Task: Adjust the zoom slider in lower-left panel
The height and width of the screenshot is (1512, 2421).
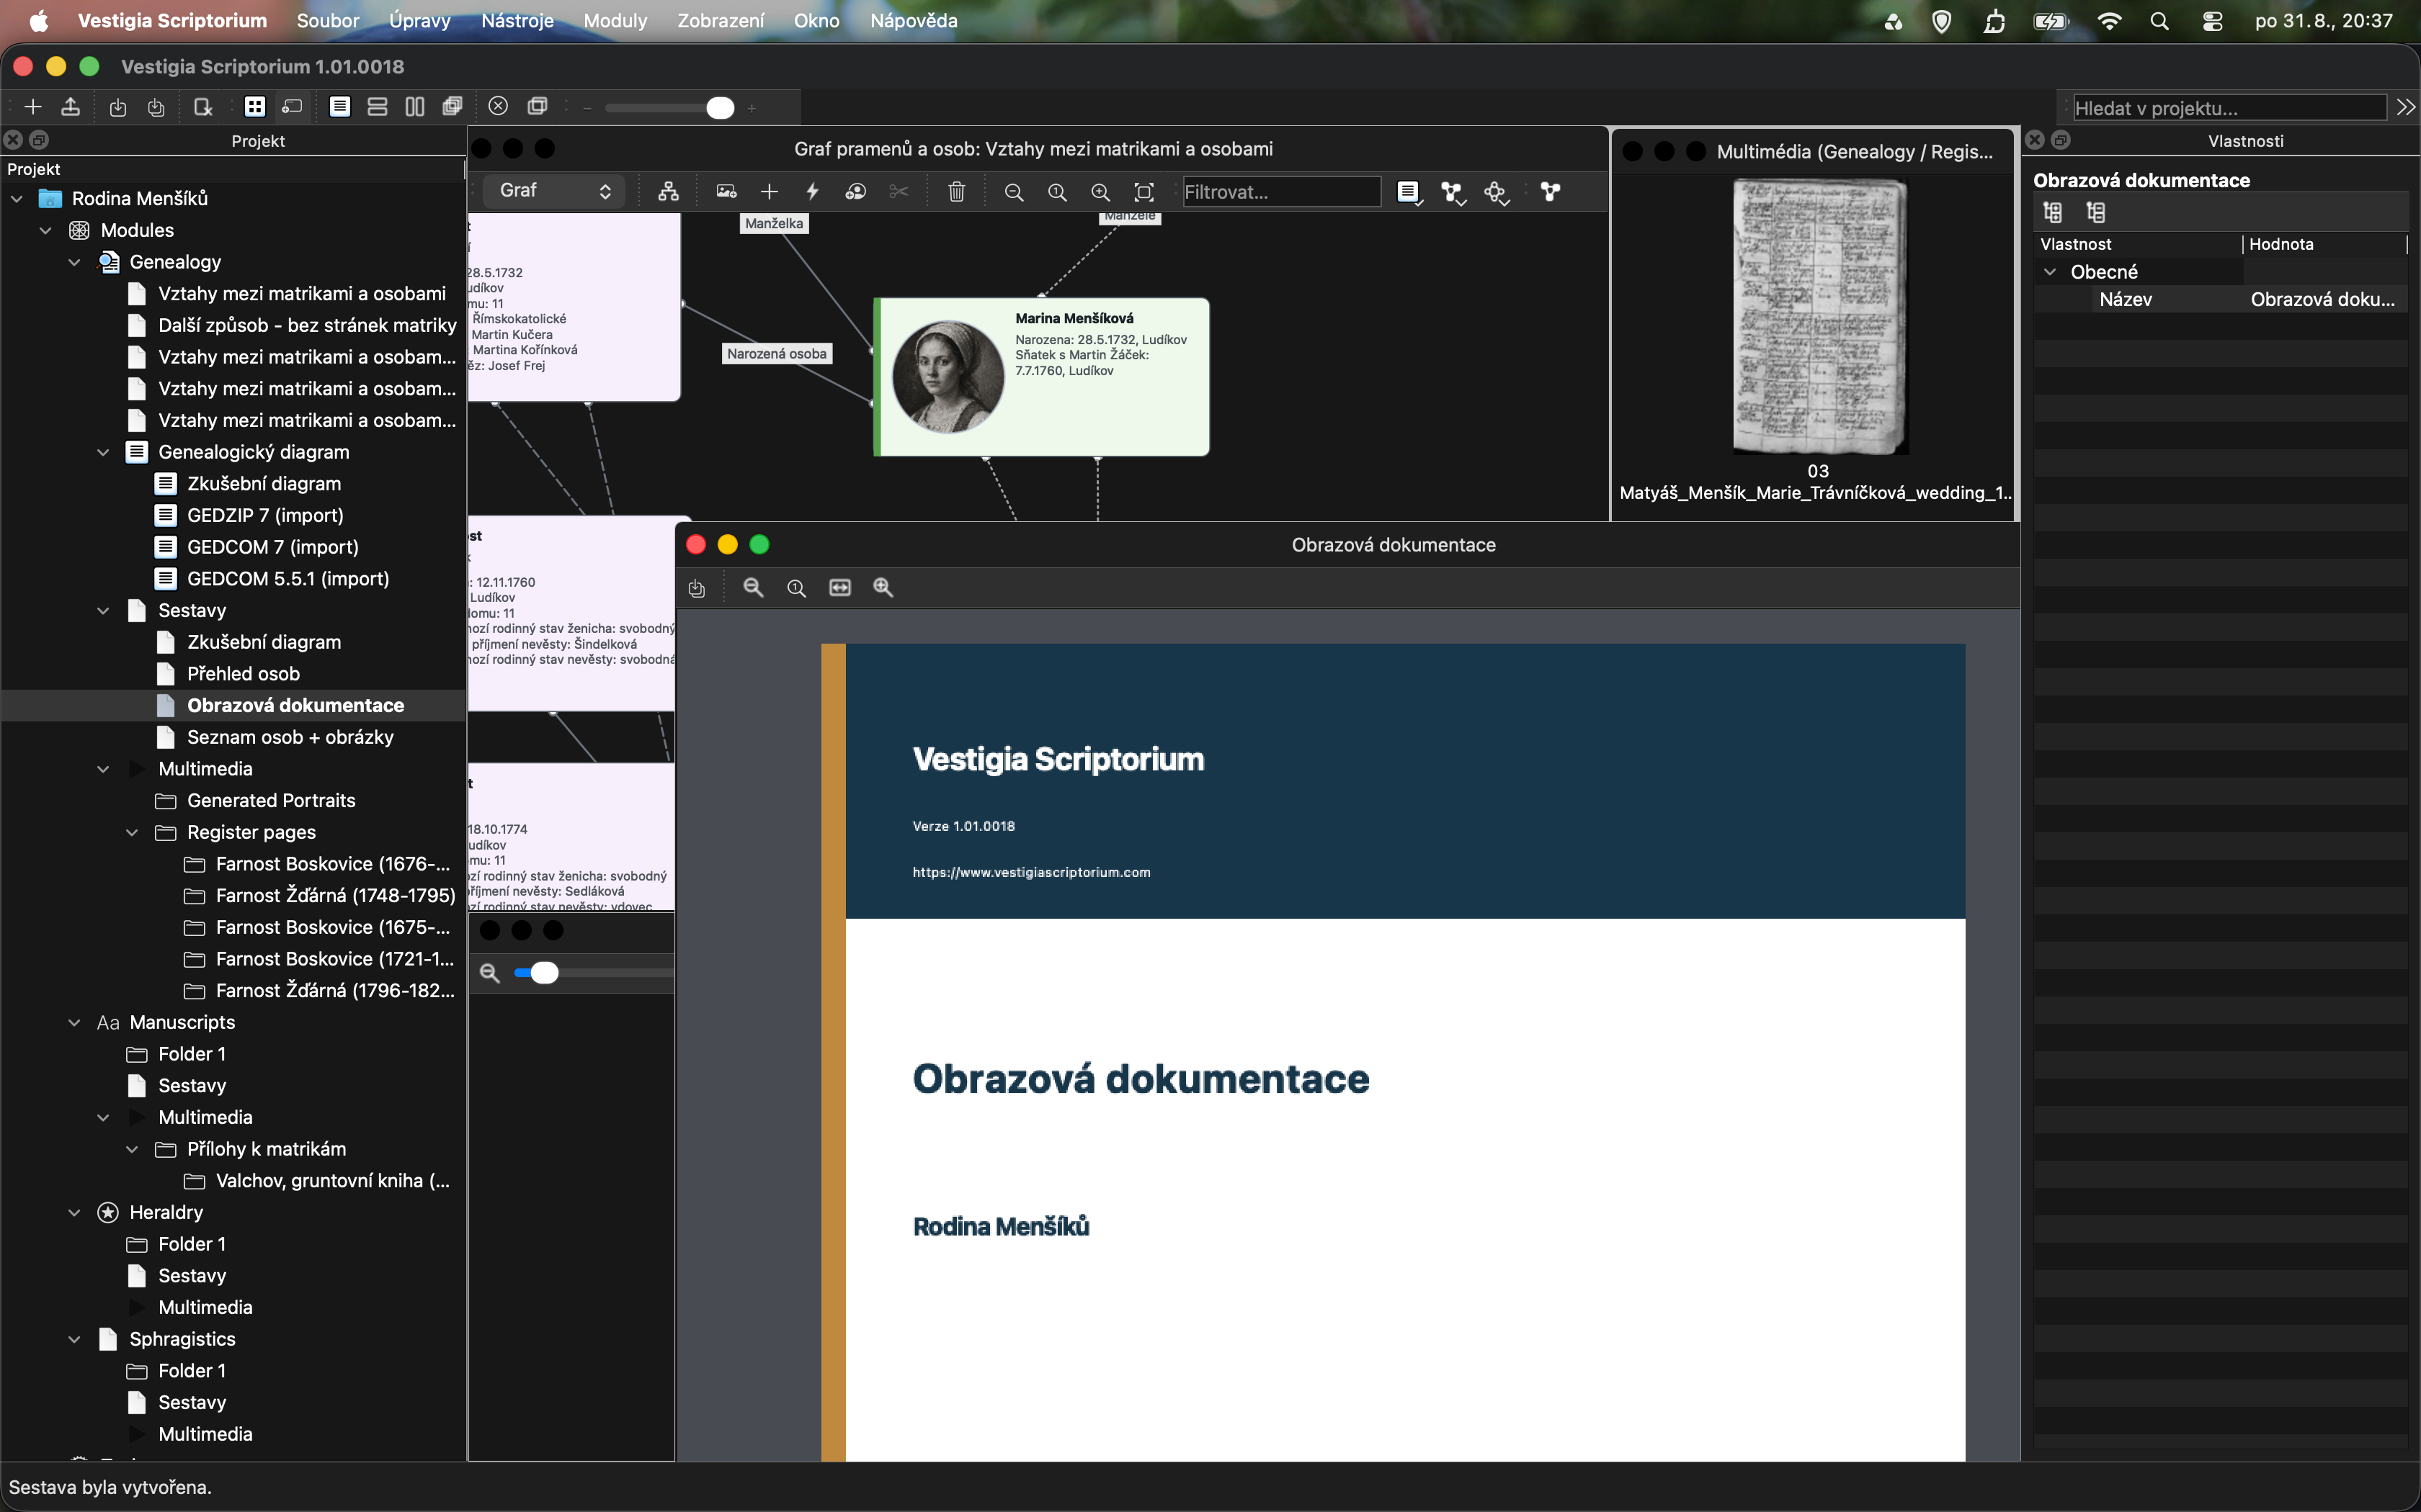Action: point(544,972)
